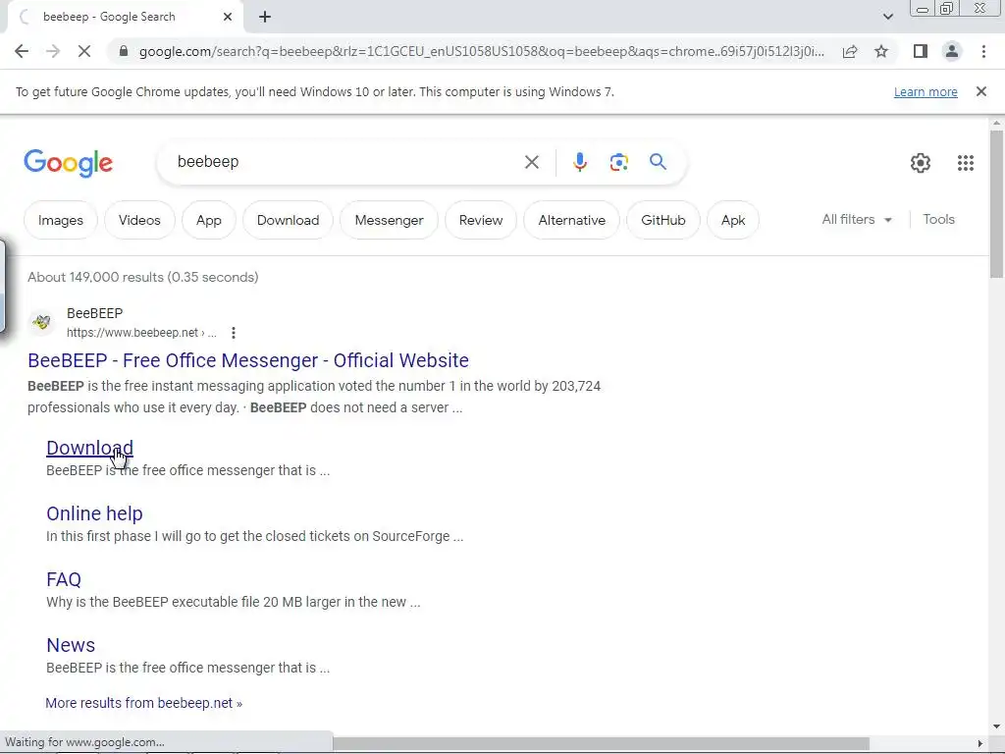1005x754 pixels.
Task: Select the Alternative filter chip
Action: pos(572,220)
